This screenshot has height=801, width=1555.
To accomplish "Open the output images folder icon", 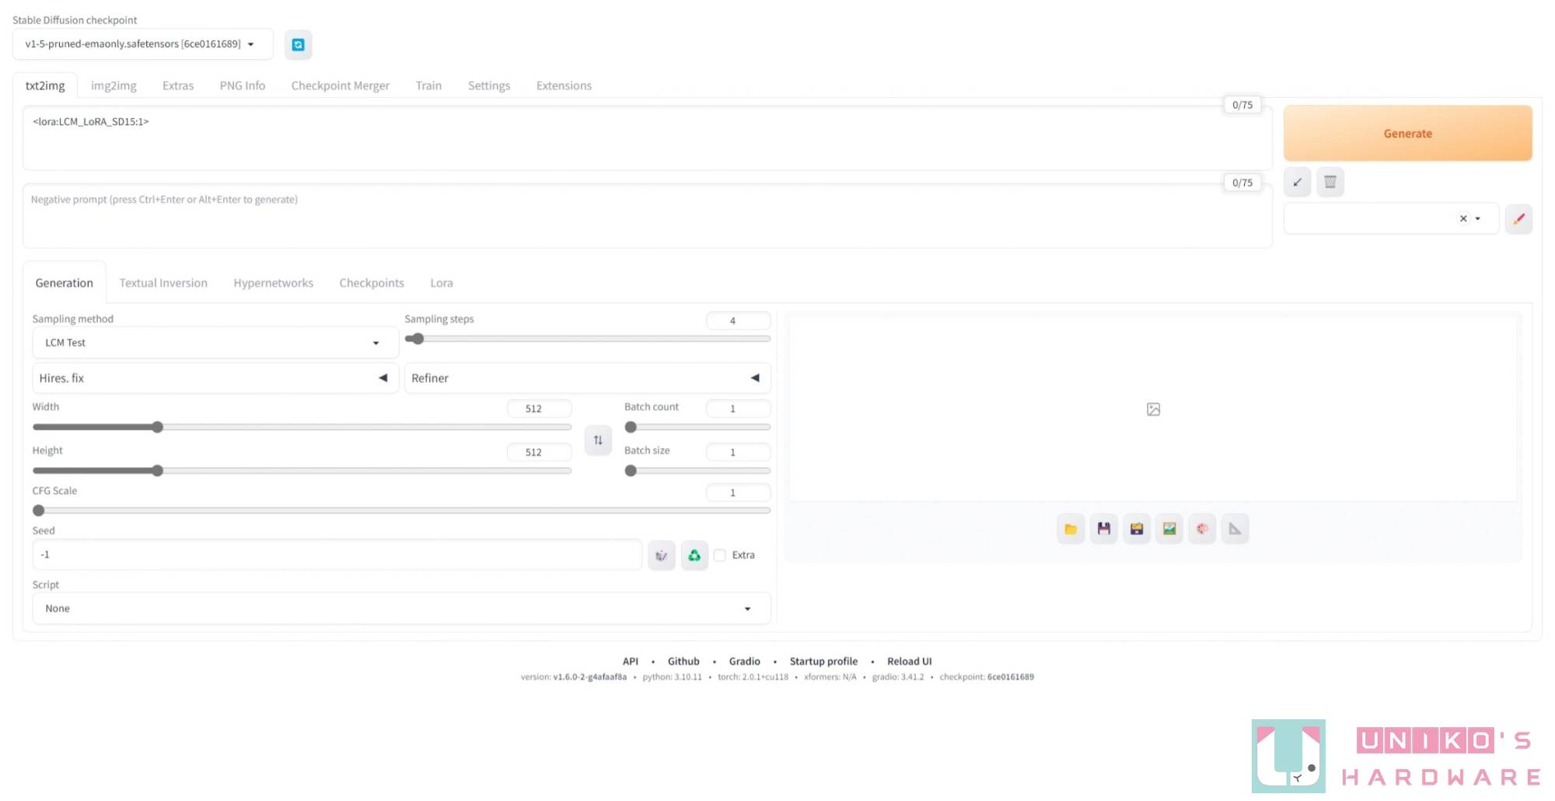I will [x=1071, y=530].
